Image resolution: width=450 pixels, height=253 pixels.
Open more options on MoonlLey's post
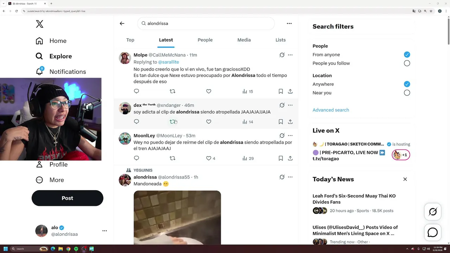[290, 136]
